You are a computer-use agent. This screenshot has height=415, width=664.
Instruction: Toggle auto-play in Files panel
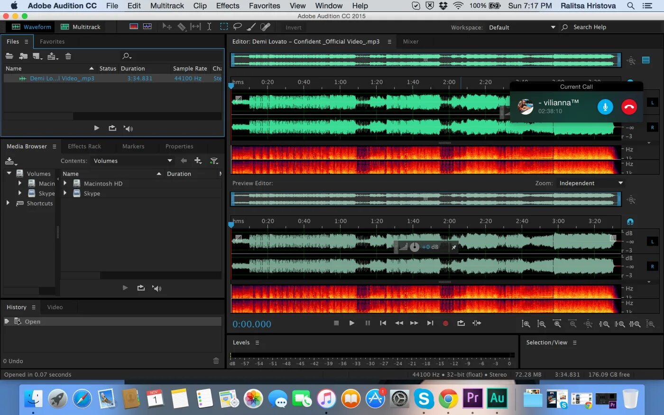[x=128, y=128]
